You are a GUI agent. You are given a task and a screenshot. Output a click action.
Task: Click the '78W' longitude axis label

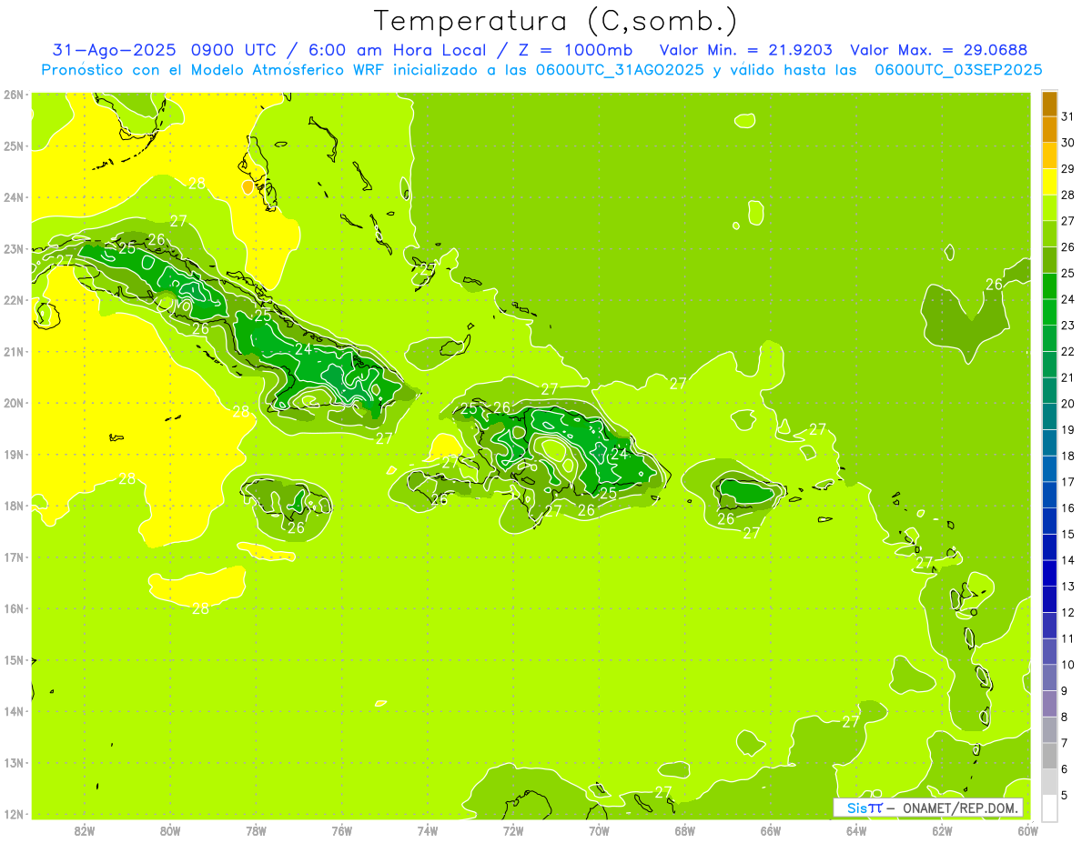(x=257, y=830)
